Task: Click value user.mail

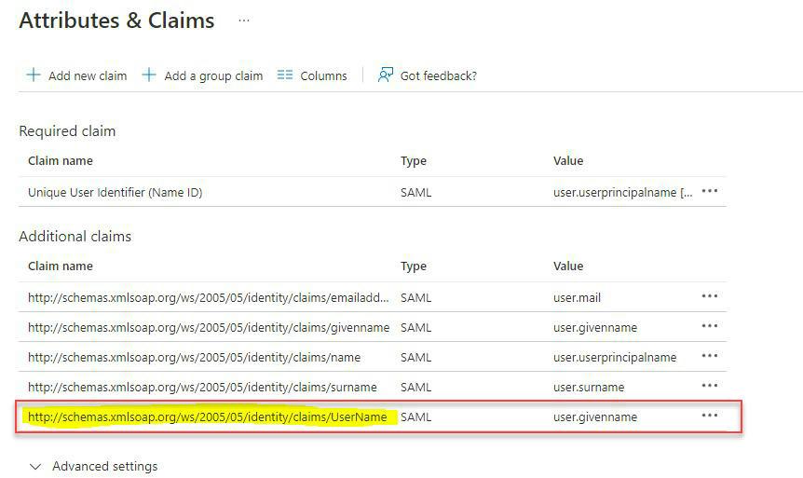Action: [577, 297]
